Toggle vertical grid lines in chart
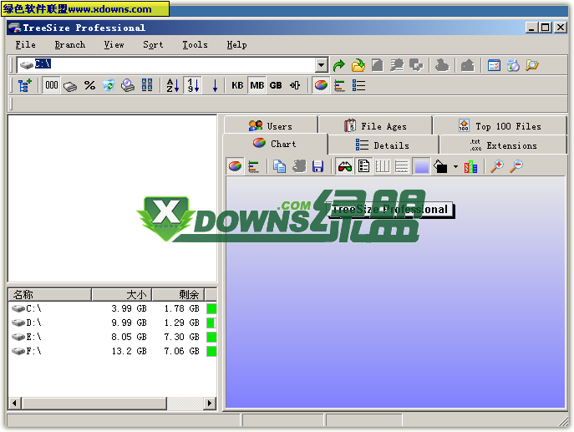Image resolution: width=574 pixels, height=432 pixels. (383, 166)
